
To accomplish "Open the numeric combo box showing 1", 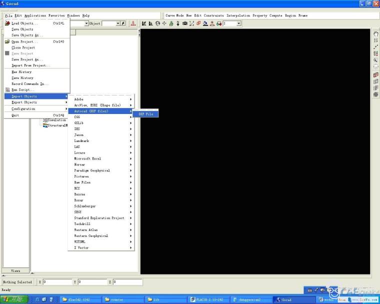I will point(238,23).
